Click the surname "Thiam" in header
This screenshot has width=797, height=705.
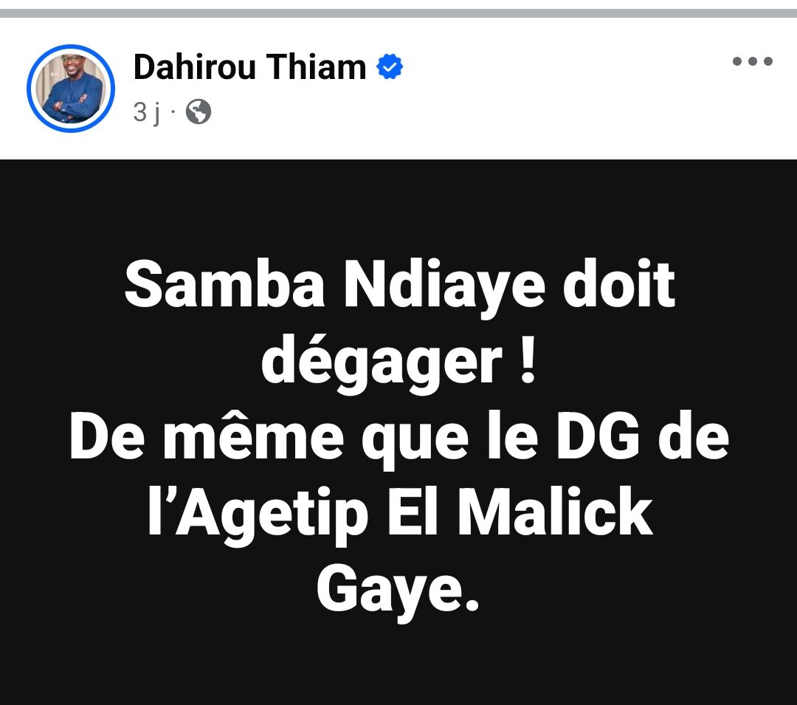tap(316, 66)
